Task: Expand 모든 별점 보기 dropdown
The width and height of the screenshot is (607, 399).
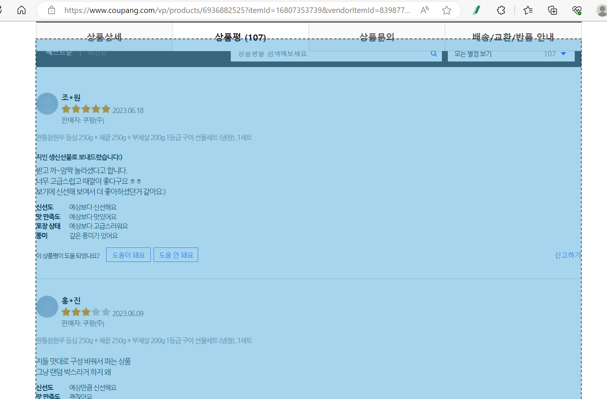Action: [511, 54]
